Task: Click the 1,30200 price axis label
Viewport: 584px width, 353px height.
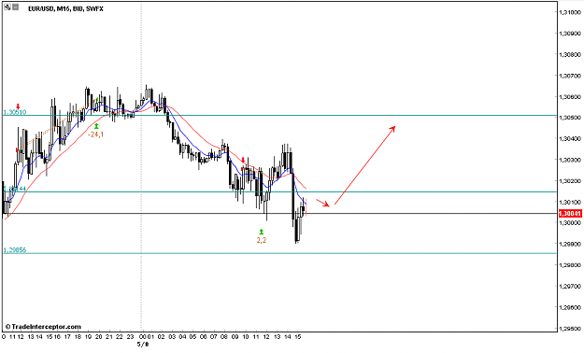Action: coord(570,181)
